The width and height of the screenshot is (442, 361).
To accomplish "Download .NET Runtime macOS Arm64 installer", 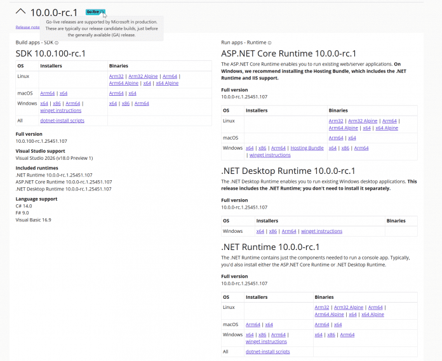I will pos(253,324).
